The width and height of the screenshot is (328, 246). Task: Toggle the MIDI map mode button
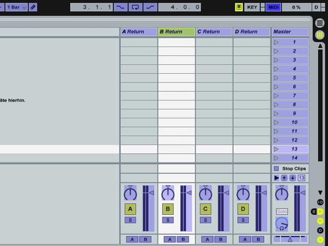pos(273,7)
